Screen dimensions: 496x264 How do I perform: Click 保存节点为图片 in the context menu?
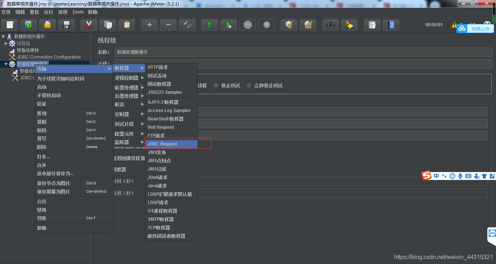[x=74, y=183]
